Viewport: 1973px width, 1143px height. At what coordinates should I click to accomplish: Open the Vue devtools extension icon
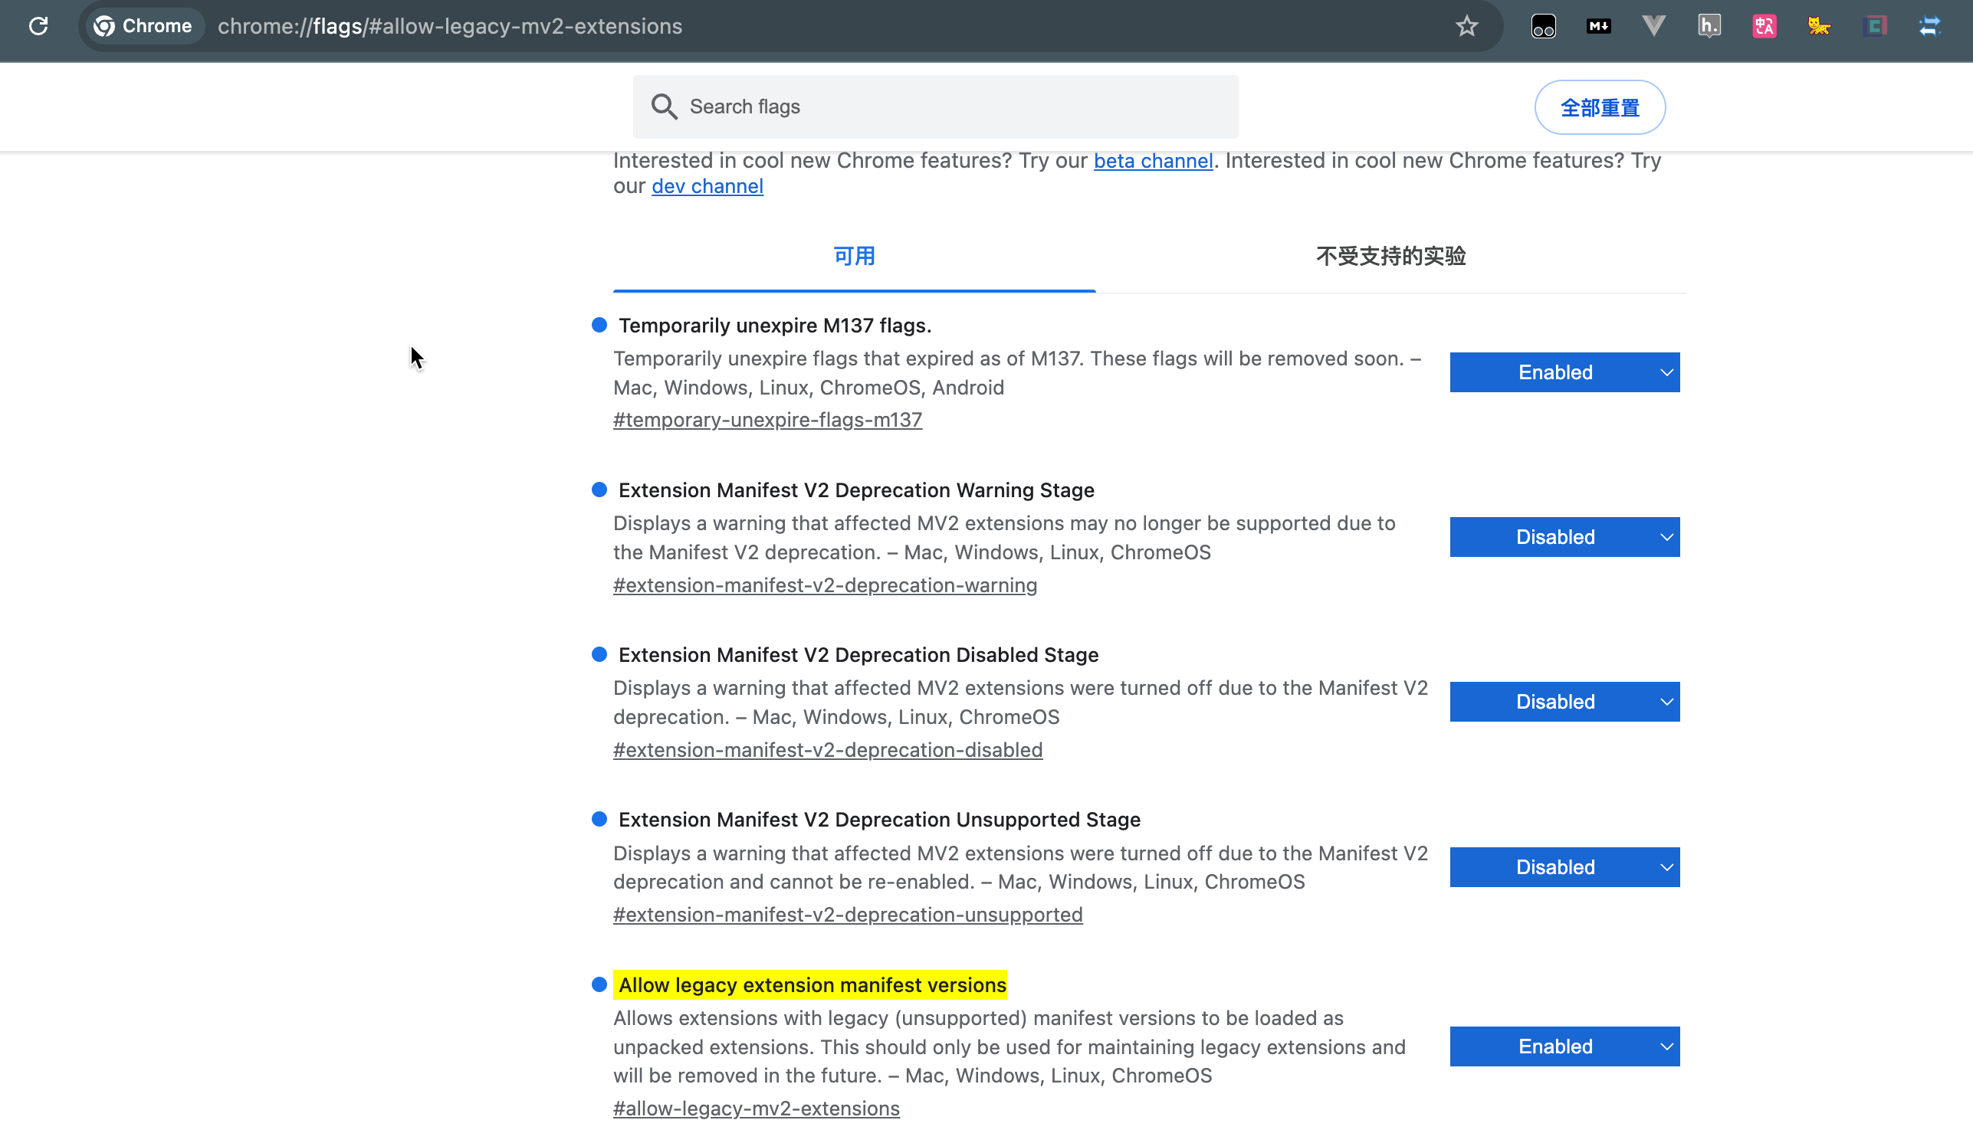[1653, 26]
